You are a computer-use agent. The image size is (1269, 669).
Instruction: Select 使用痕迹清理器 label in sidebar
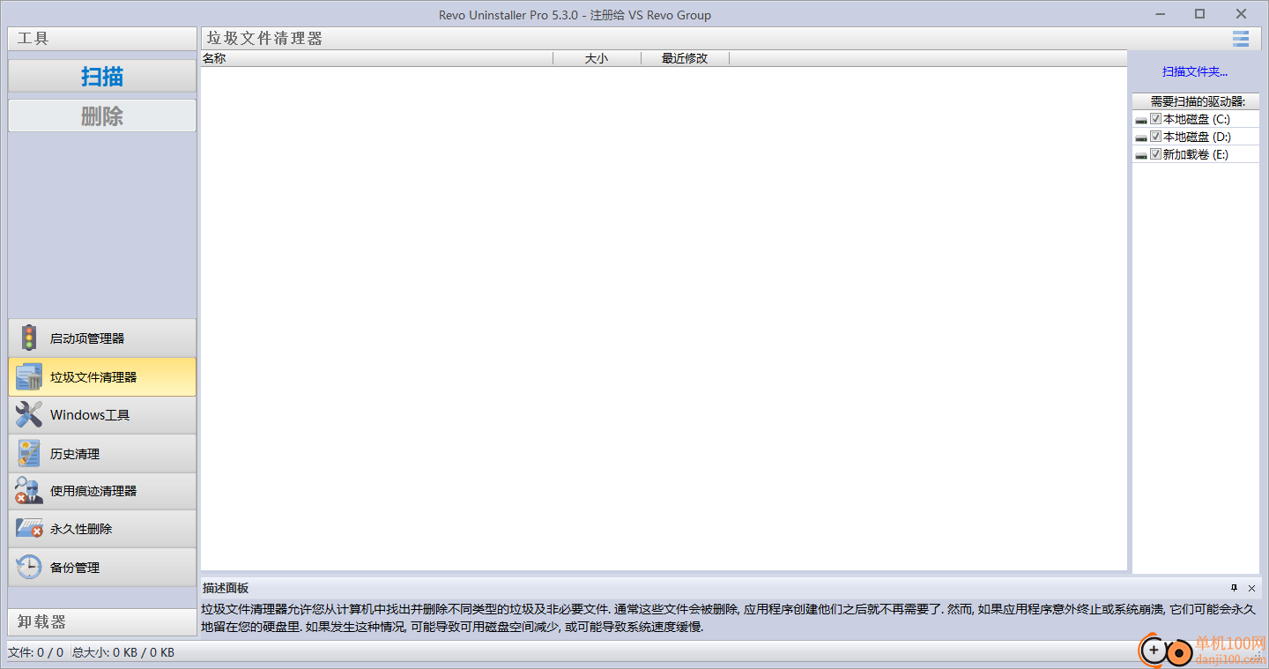pos(93,491)
